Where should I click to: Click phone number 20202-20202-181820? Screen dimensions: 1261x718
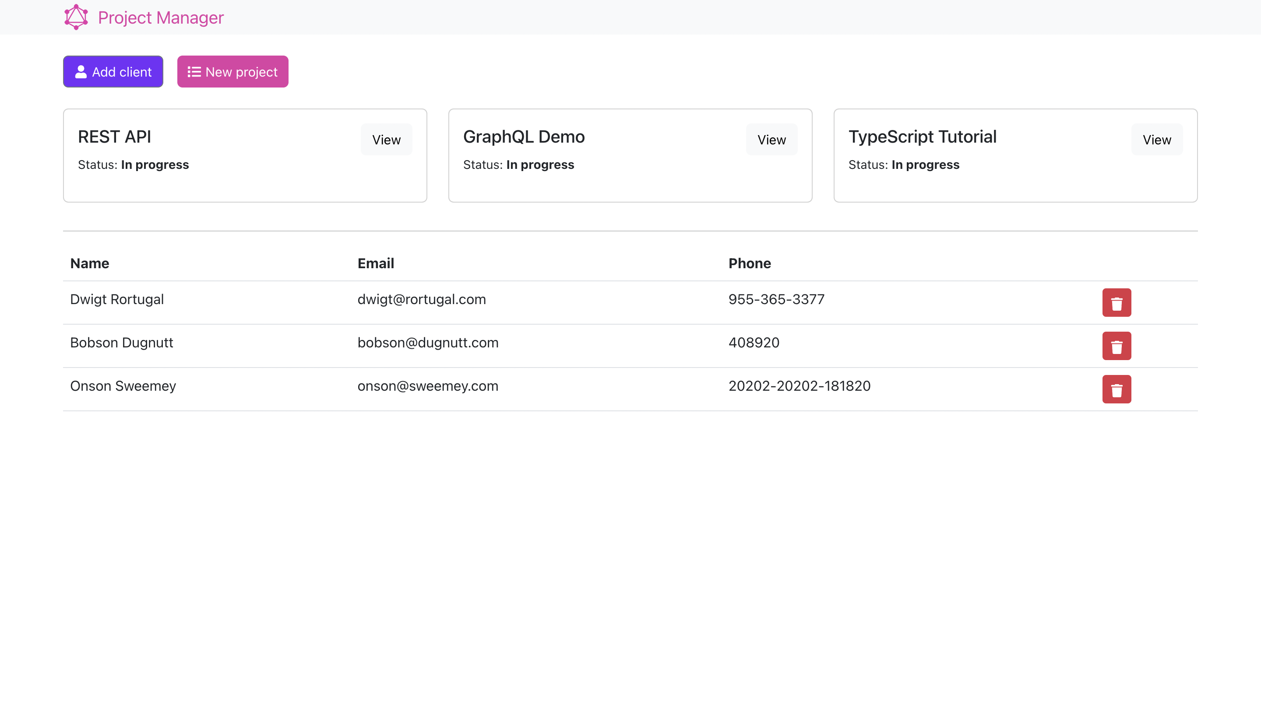tap(800, 386)
